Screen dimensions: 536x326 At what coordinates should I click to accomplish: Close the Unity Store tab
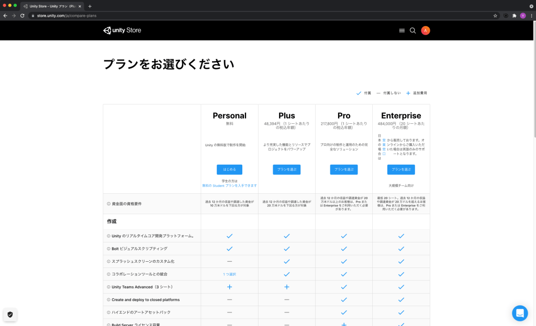pos(80,6)
